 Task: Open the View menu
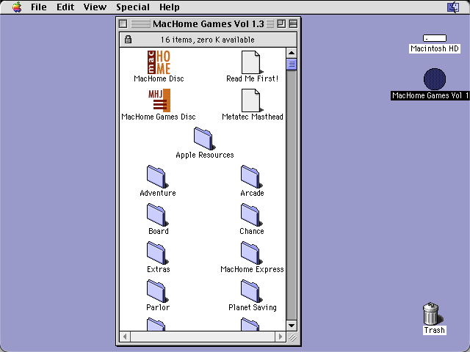click(95, 7)
